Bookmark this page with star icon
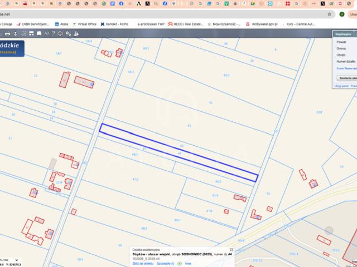Viewport: 357px width, 267px height. [330, 14]
